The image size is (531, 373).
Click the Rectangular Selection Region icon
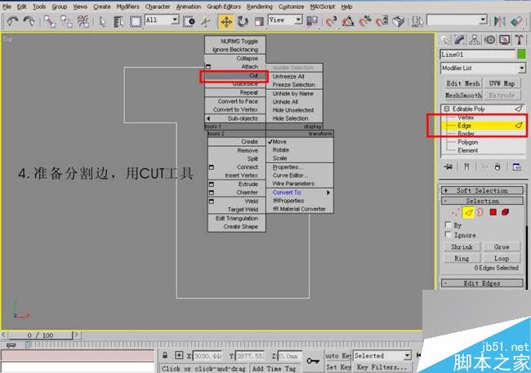[136, 21]
